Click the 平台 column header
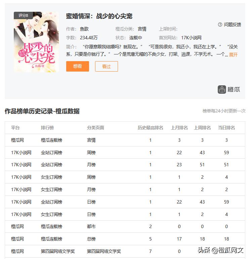Viewport: 249px width, 259px height. [15, 128]
